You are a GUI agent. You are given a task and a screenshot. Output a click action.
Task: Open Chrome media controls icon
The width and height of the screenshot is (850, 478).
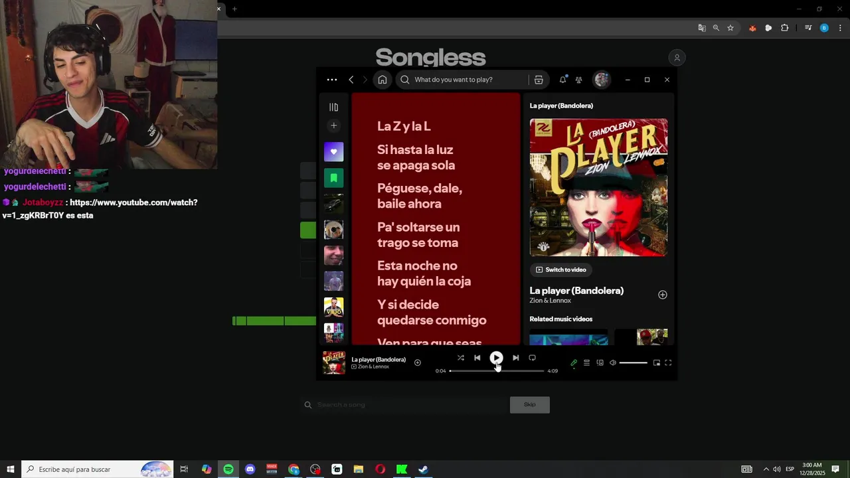(x=808, y=28)
